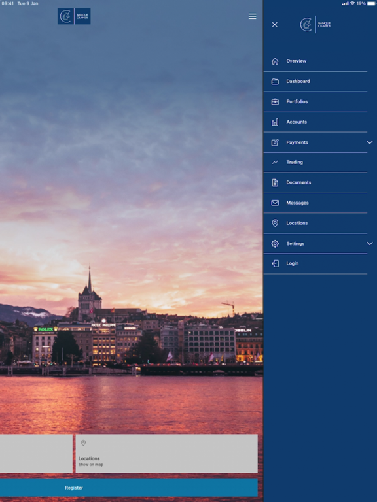Check the battery indicator in the status bar
The image size is (377, 502).
[x=371, y=3]
